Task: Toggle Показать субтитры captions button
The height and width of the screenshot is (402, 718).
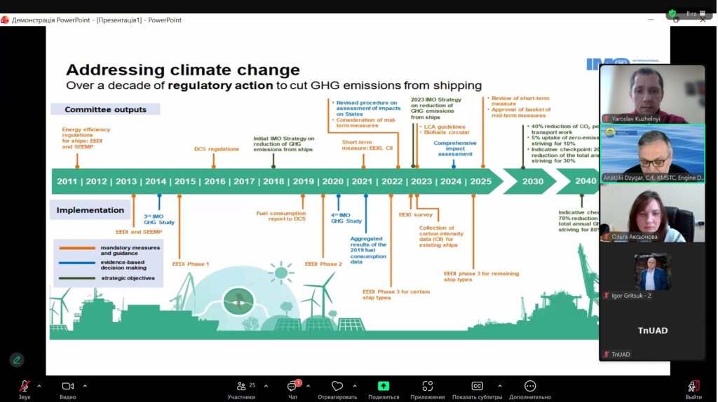Action: (x=477, y=387)
